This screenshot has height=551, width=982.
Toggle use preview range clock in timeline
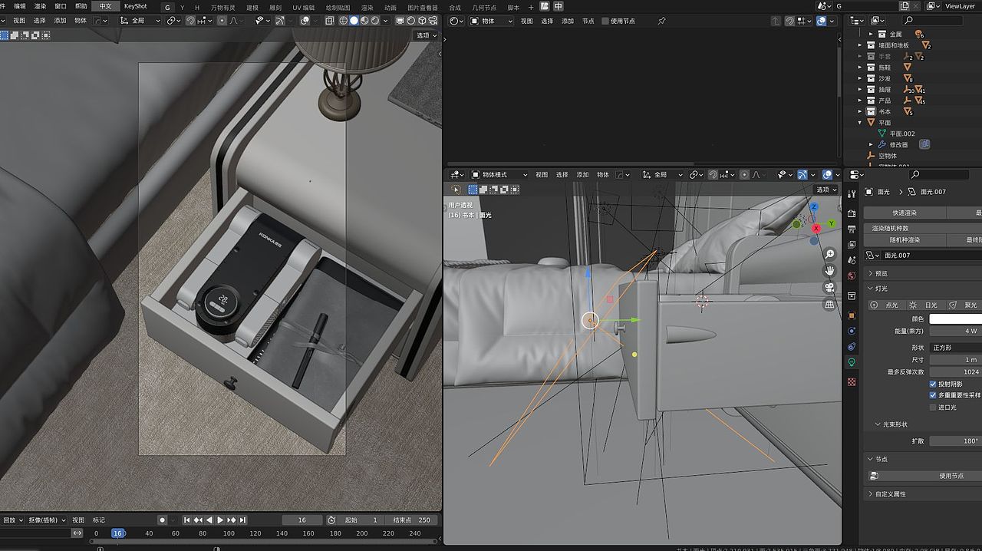331,520
